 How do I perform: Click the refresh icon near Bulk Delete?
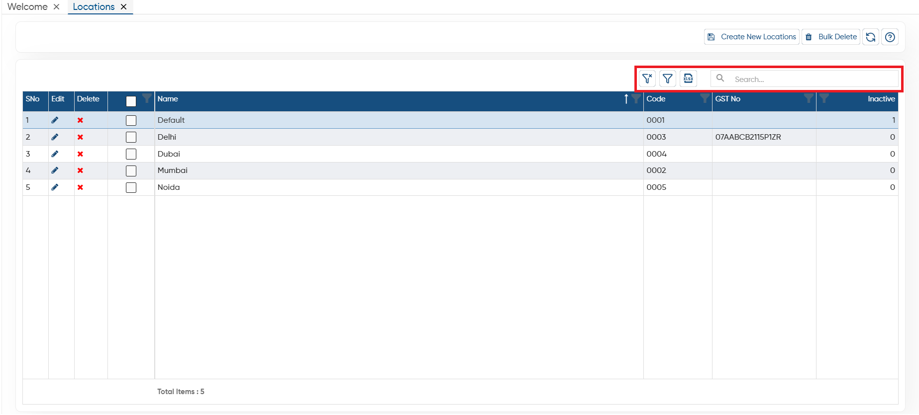coord(870,37)
